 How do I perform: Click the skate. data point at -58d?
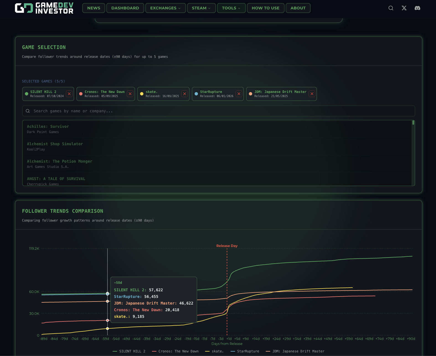(107, 329)
